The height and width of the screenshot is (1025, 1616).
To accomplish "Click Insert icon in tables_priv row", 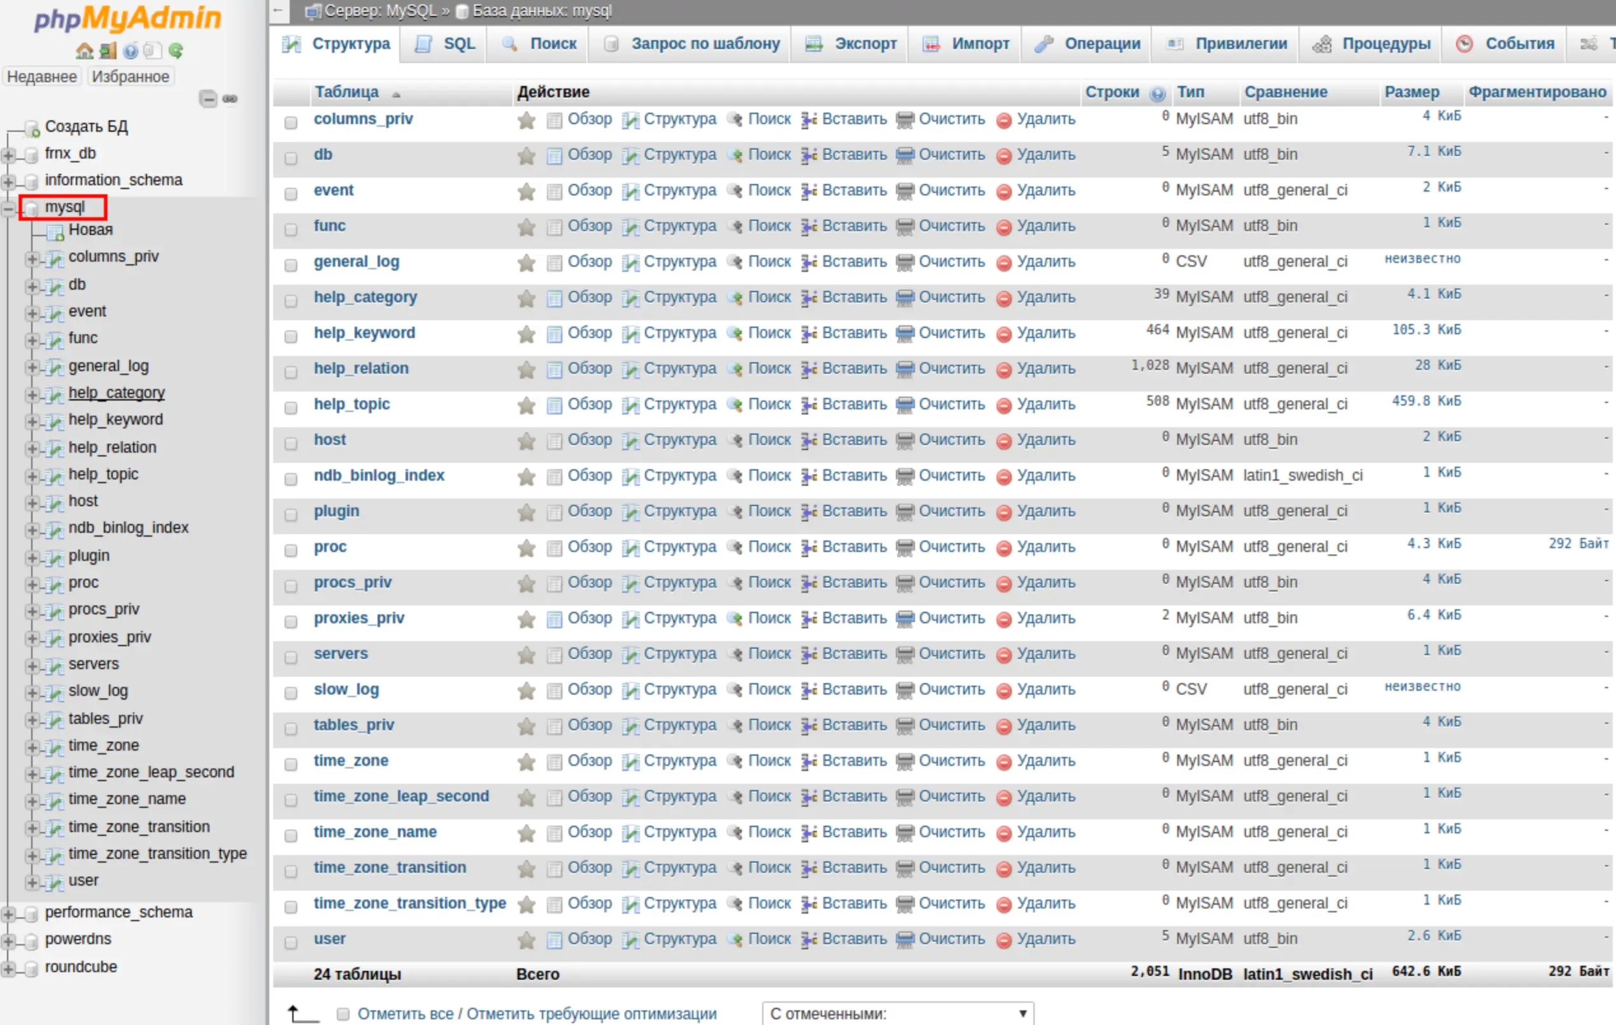I will 809,726.
